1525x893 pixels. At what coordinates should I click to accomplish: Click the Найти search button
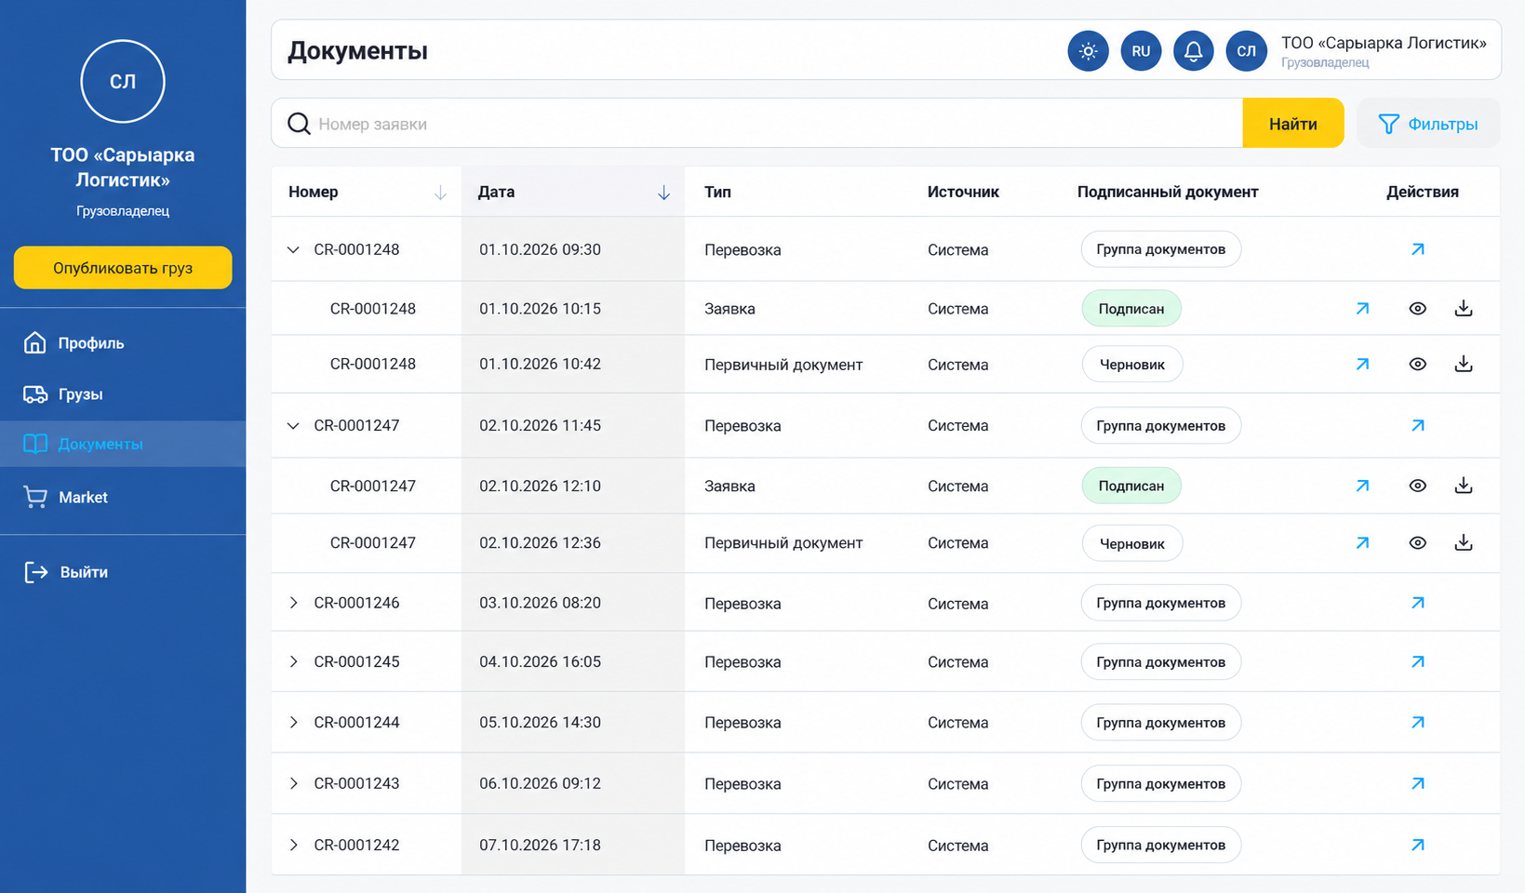click(1293, 124)
